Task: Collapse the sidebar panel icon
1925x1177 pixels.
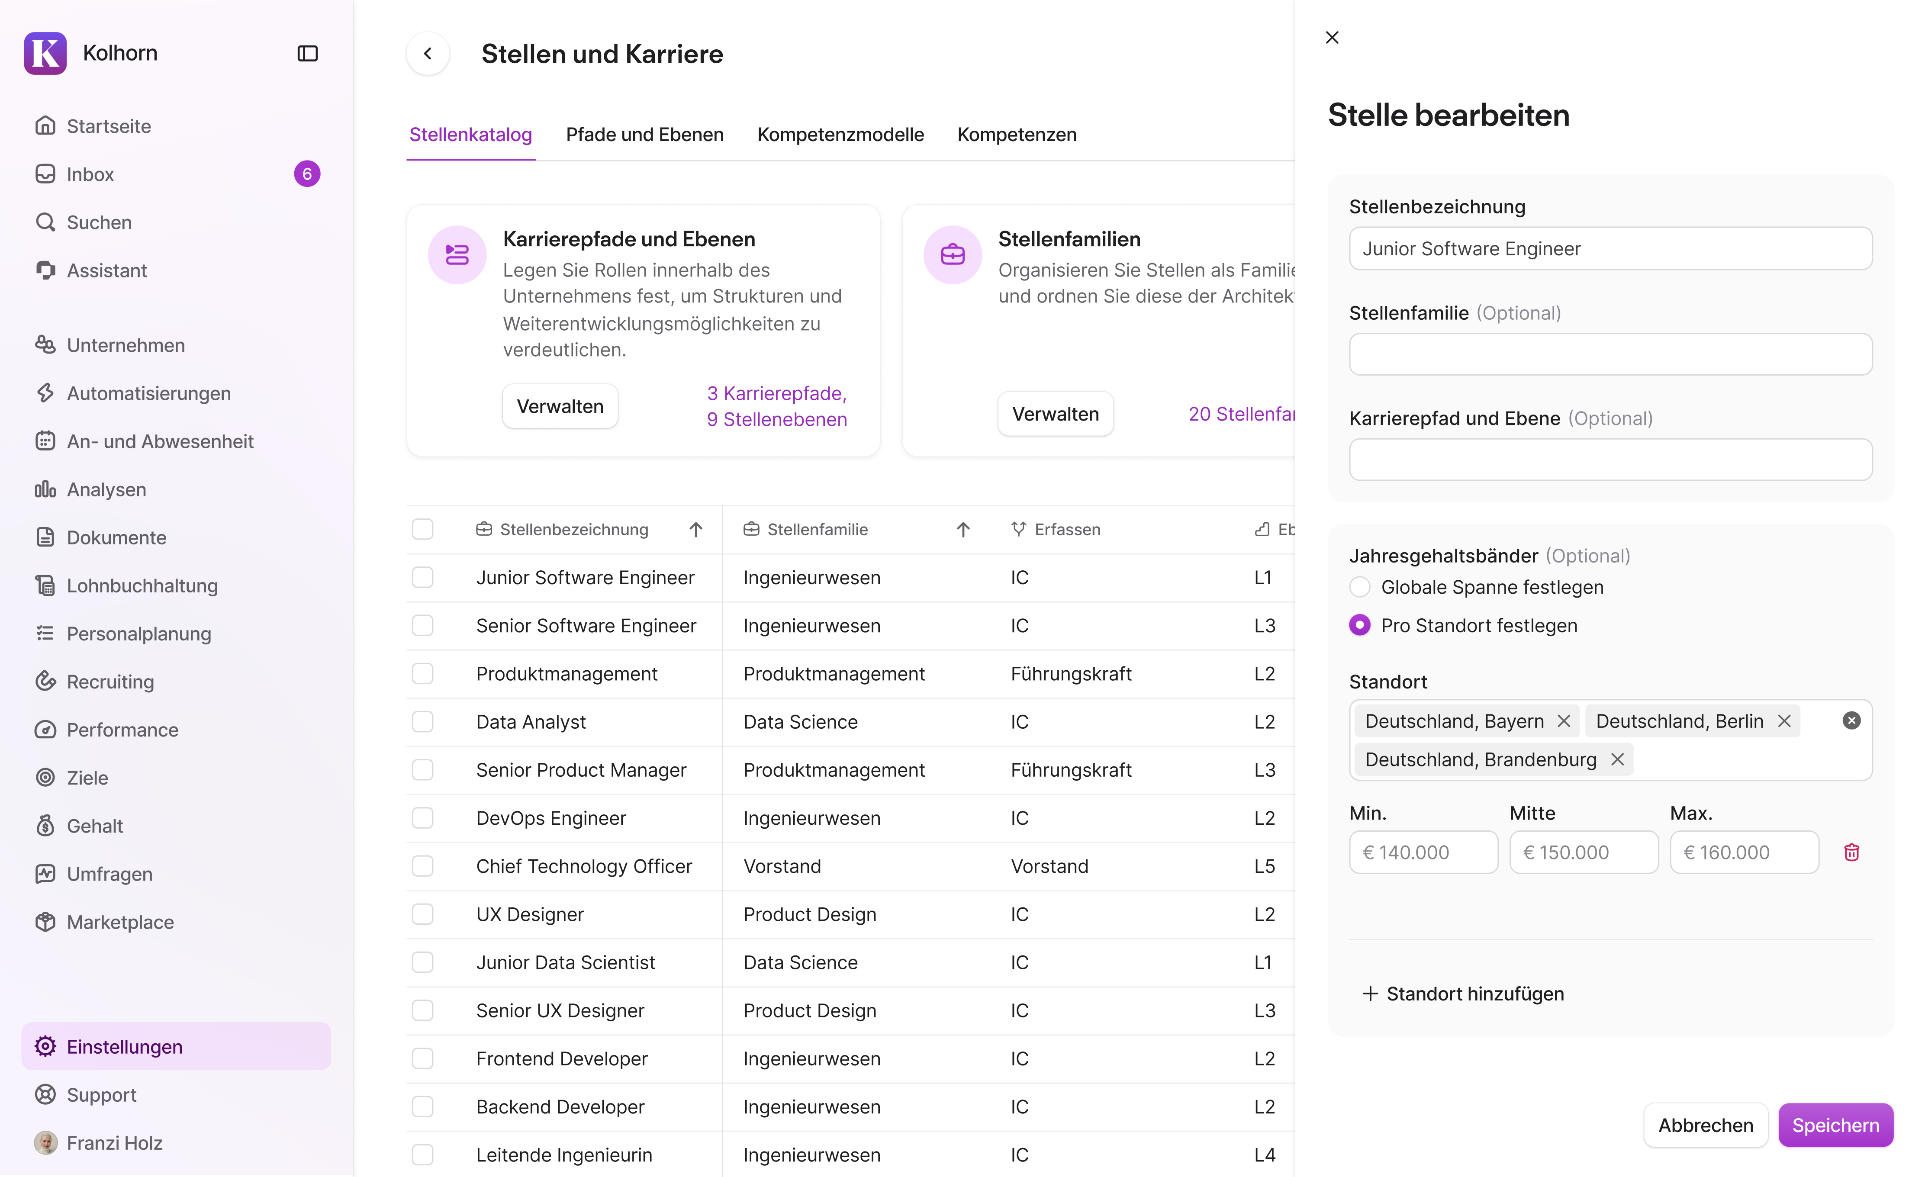Action: click(x=307, y=53)
